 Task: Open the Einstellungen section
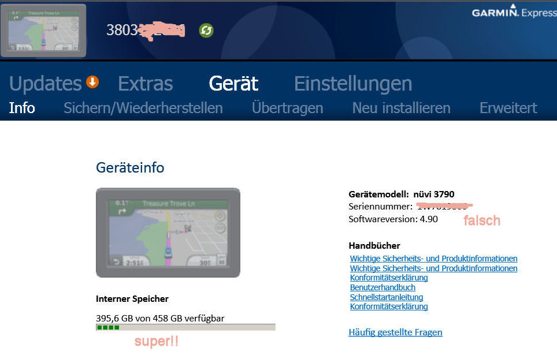353,84
